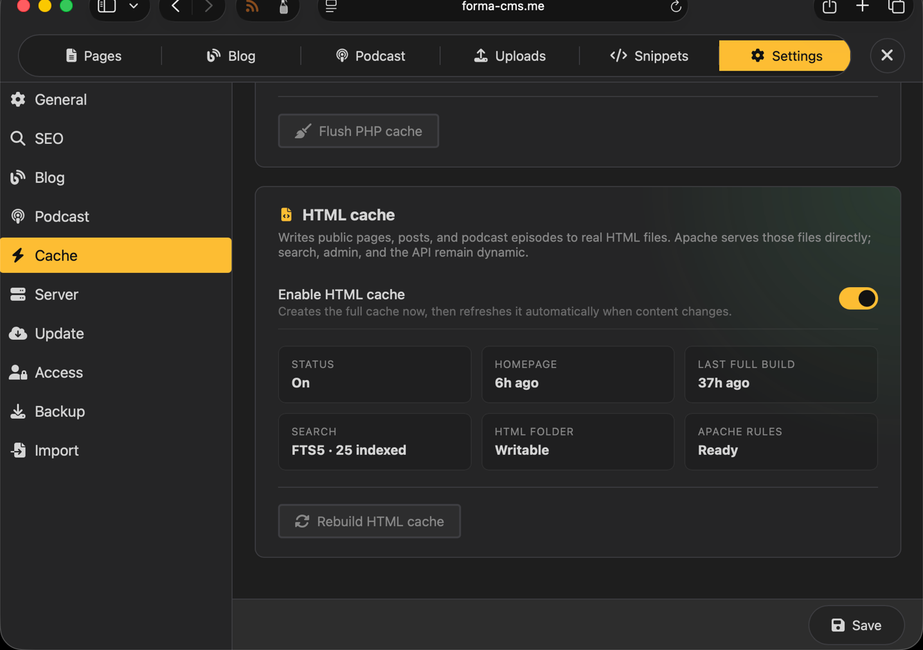Click the podcast icon in the sidebar

18,216
